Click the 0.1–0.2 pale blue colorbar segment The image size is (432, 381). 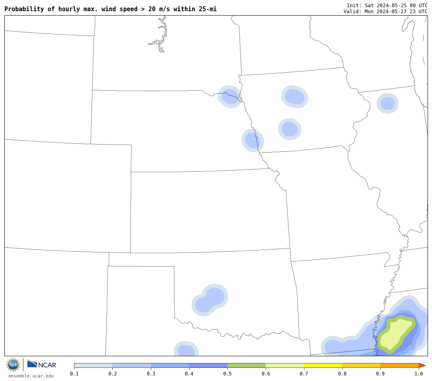pyautogui.click(x=93, y=365)
